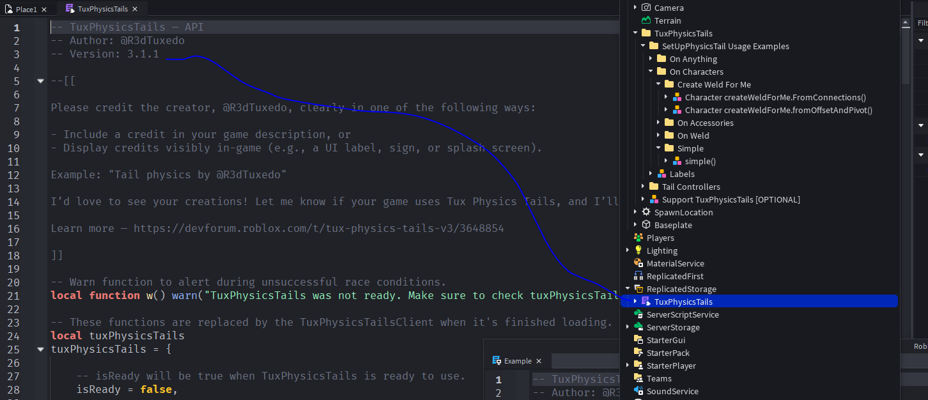Click the ServerStorage icon
The image size is (928, 400).
pos(638,327)
